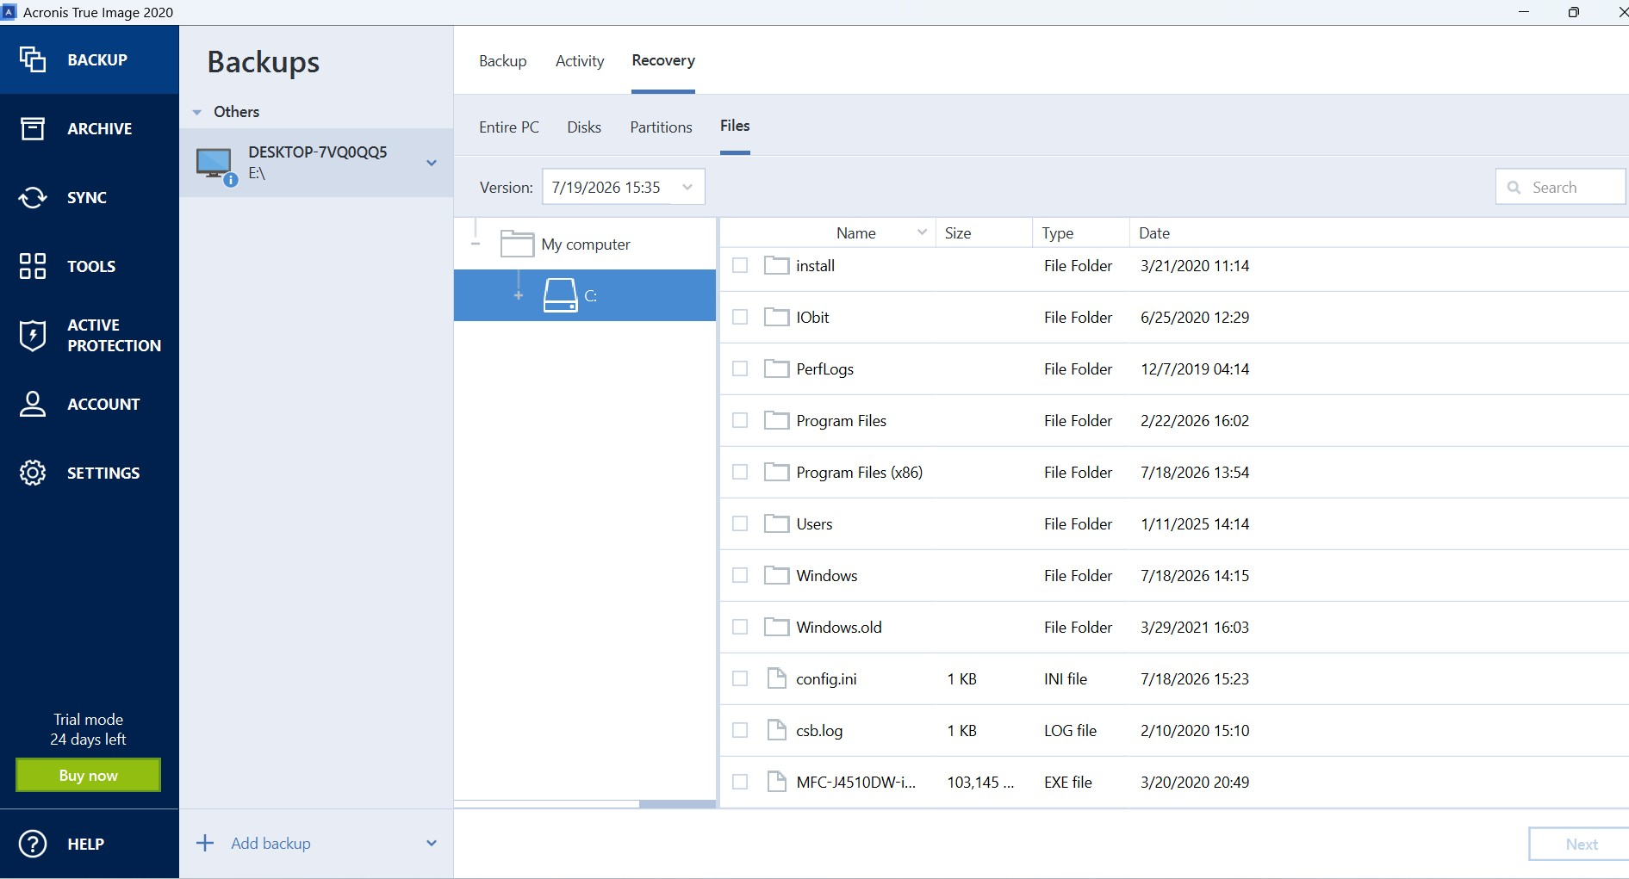Sort by the Date column header
Viewport: 1629px width, 879px height.
pos(1154,232)
